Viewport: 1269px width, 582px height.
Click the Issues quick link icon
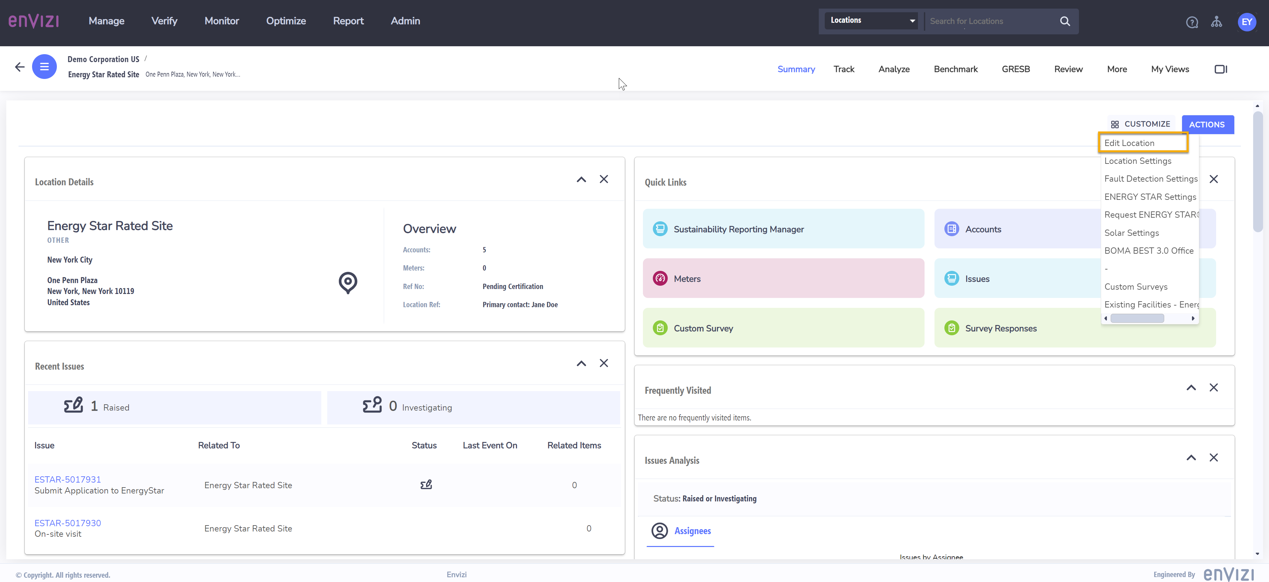(x=951, y=279)
